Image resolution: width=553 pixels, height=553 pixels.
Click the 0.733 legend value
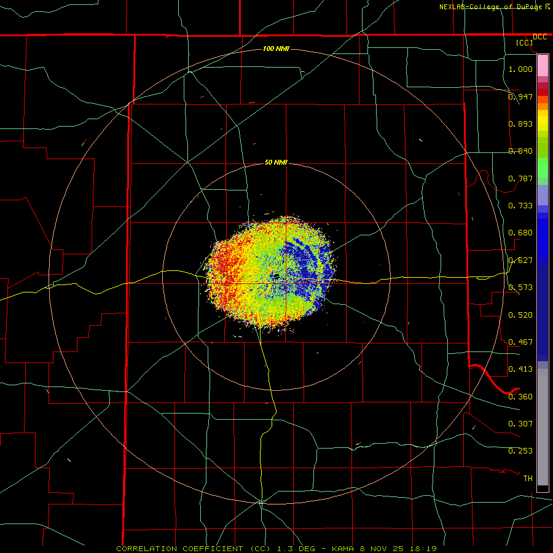point(520,206)
